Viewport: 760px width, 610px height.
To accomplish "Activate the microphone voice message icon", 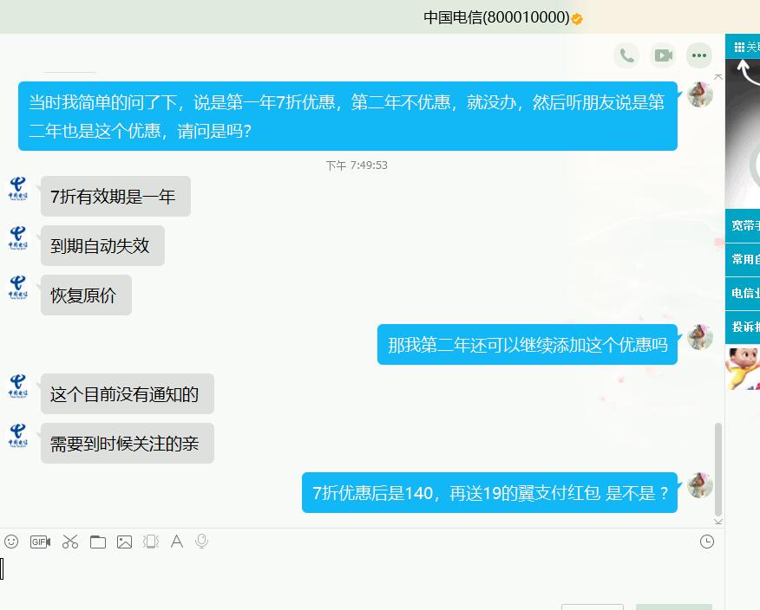I will [201, 542].
